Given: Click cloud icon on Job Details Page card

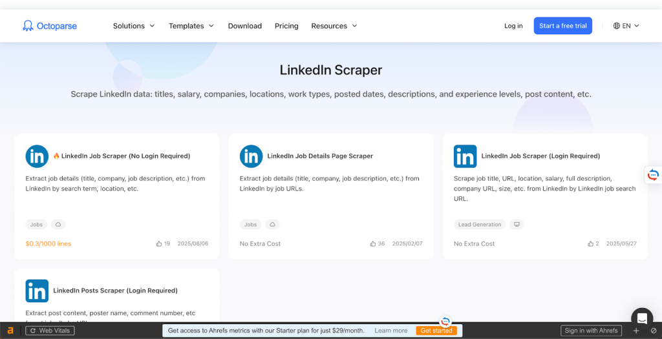Looking at the screenshot, I should pyautogui.click(x=272, y=224).
